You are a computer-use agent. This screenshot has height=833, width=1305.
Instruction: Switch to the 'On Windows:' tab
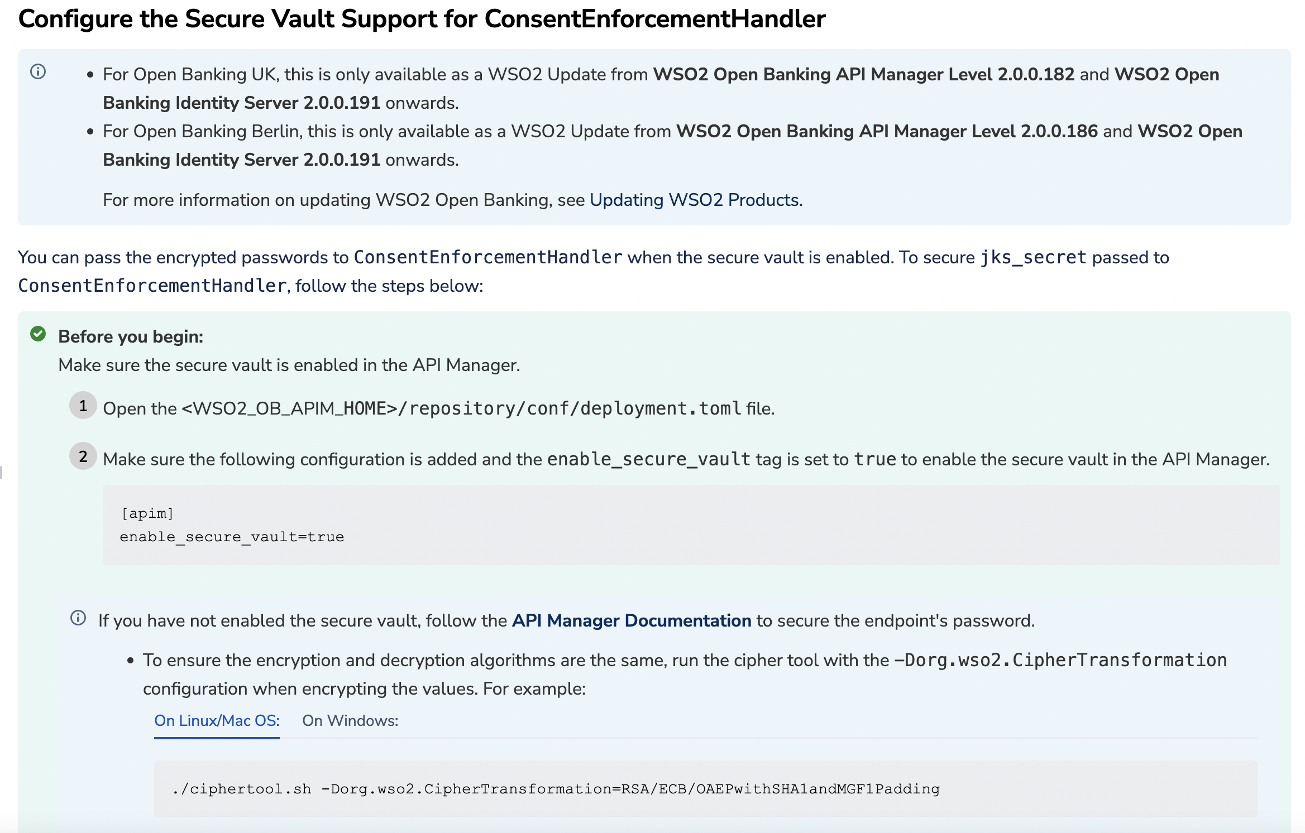tap(350, 720)
